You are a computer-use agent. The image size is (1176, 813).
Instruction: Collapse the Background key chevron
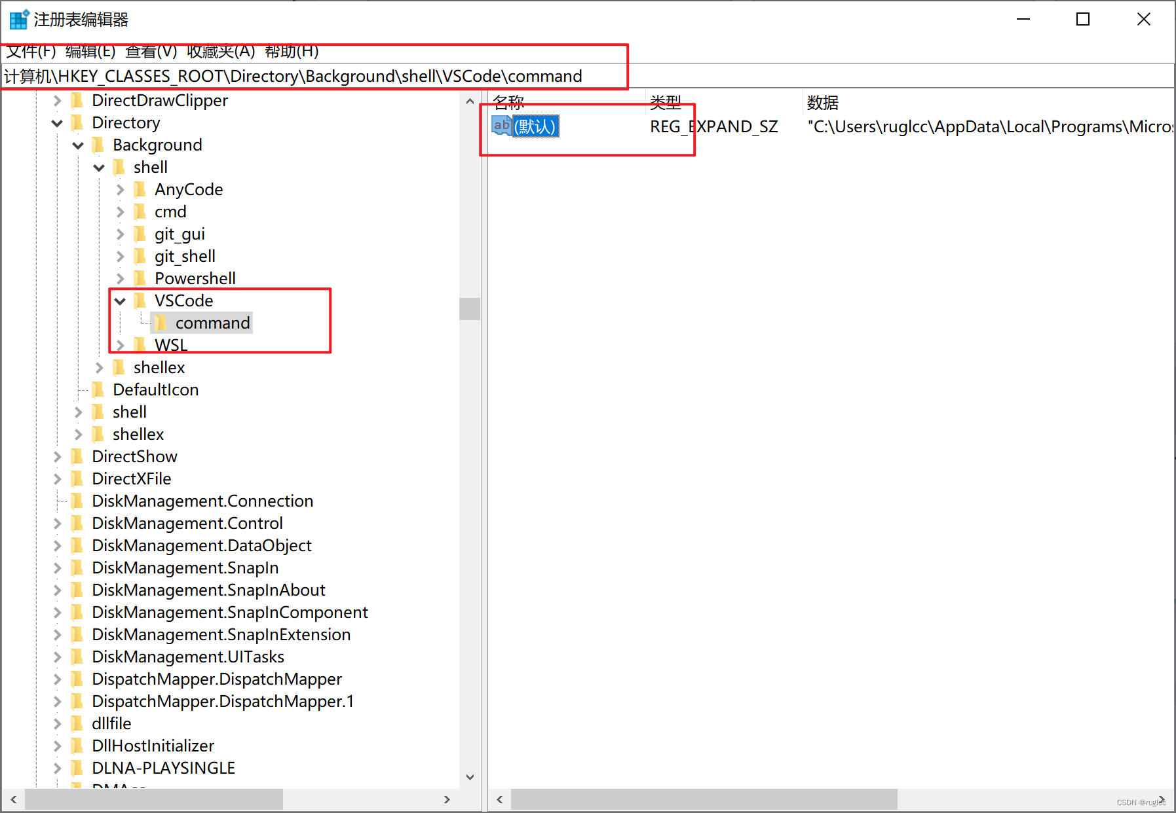[x=78, y=145]
